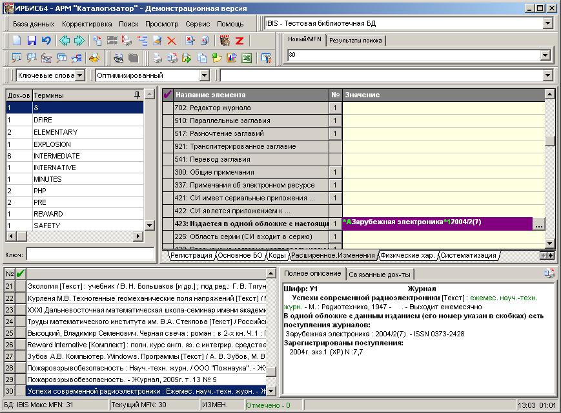This screenshot has height=413, width=561.
Task: Open the Ключевые слова dictionary dropdown
Action: click(80, 75)
